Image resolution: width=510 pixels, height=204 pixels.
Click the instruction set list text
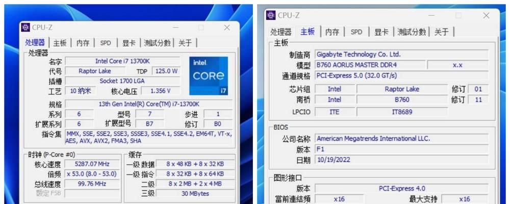[149, 137]
